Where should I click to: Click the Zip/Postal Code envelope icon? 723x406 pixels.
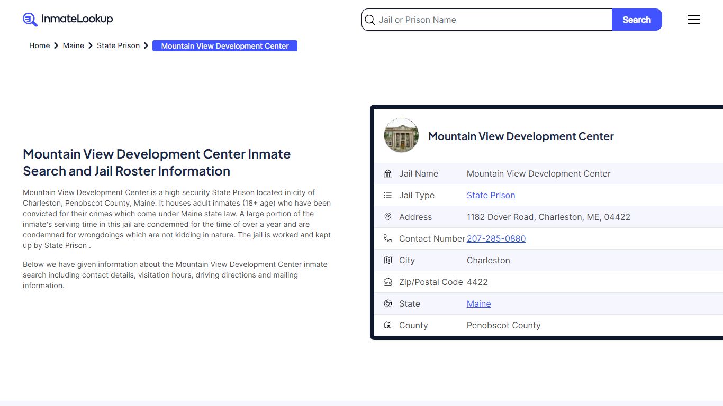click(x=388, y=282)
